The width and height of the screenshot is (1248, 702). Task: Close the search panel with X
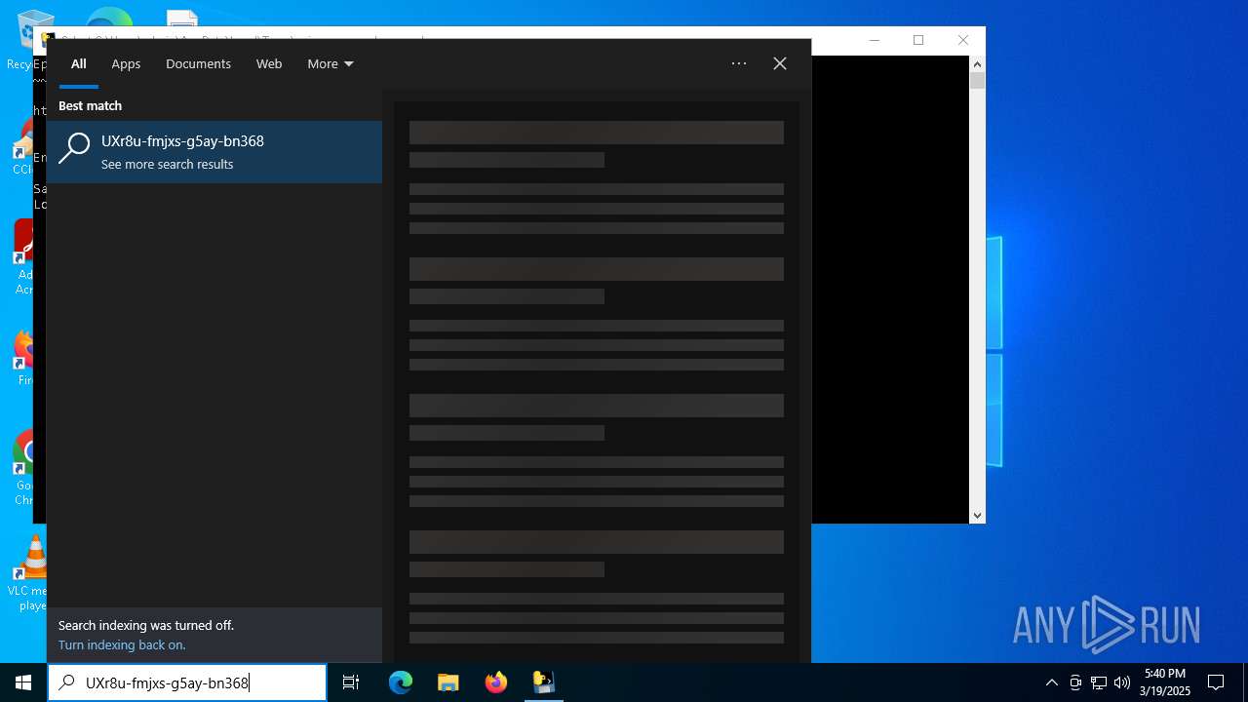click(x=780, y=63)
